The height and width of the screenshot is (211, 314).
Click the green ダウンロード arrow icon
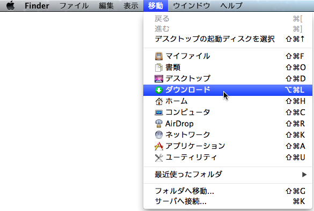pos(159,90)
